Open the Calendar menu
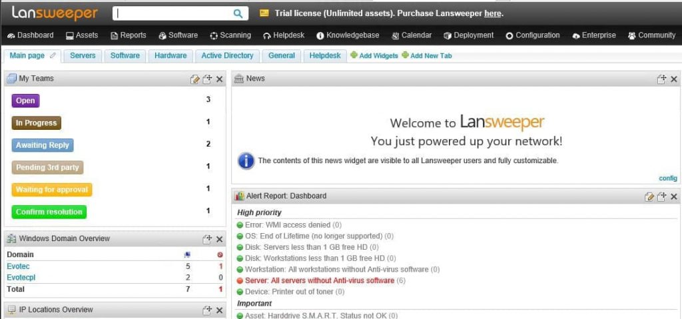The height and width of the screenshot is (319, 682). [411, 35]
